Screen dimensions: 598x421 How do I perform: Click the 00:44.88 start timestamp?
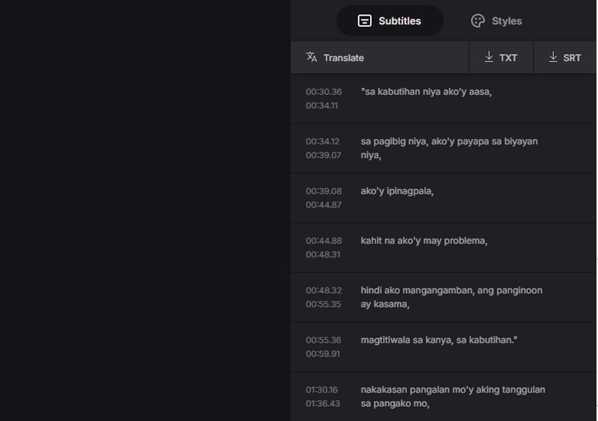click(323, 241)
